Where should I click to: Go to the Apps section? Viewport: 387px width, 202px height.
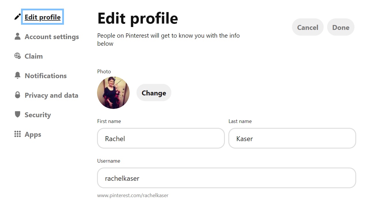coord(33,134)
